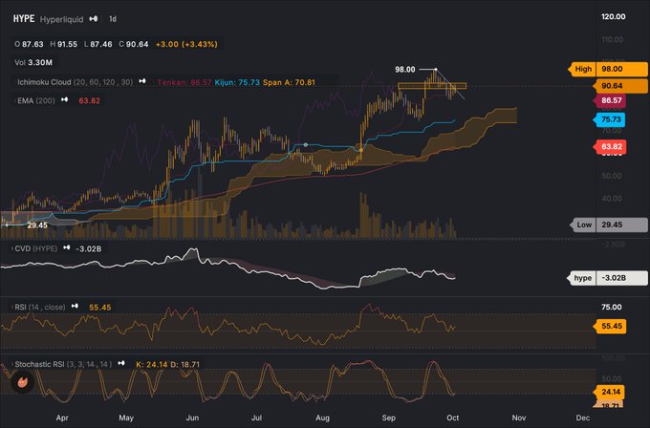Select the Ichimoku Cloud indicator label
This screenshot has height=428, width=650.
pos(75,82)
